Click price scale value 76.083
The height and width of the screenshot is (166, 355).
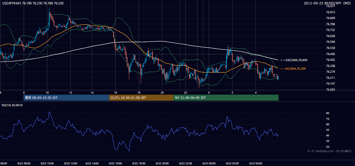[x=331, y=90]
